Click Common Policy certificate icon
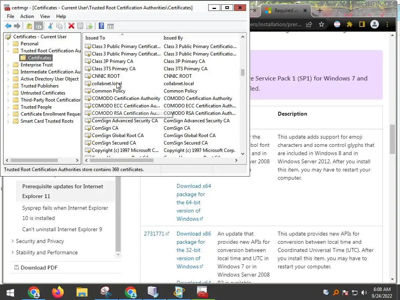 pos(88,91)
